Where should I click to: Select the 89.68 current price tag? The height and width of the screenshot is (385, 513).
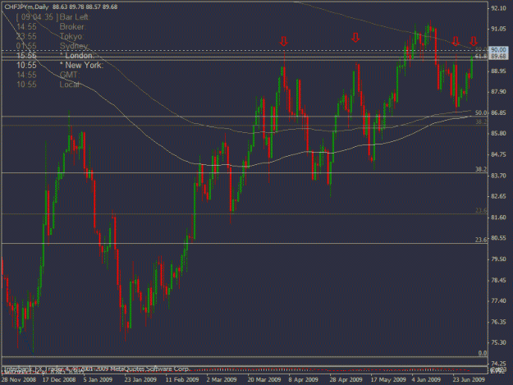pyautogui.click(x=498, y=57)
